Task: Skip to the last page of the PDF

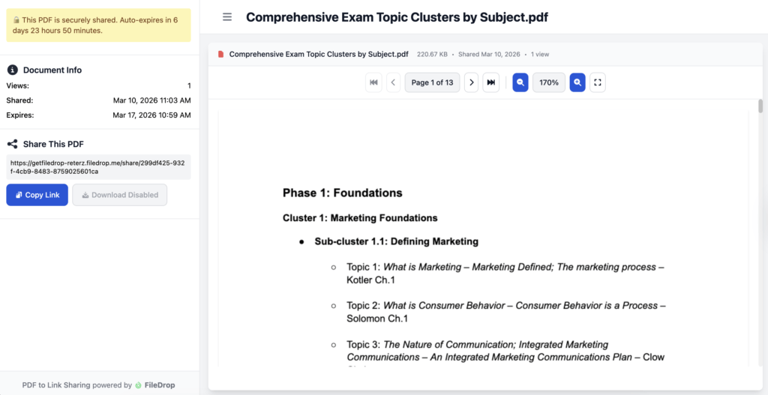Action: 491,82
